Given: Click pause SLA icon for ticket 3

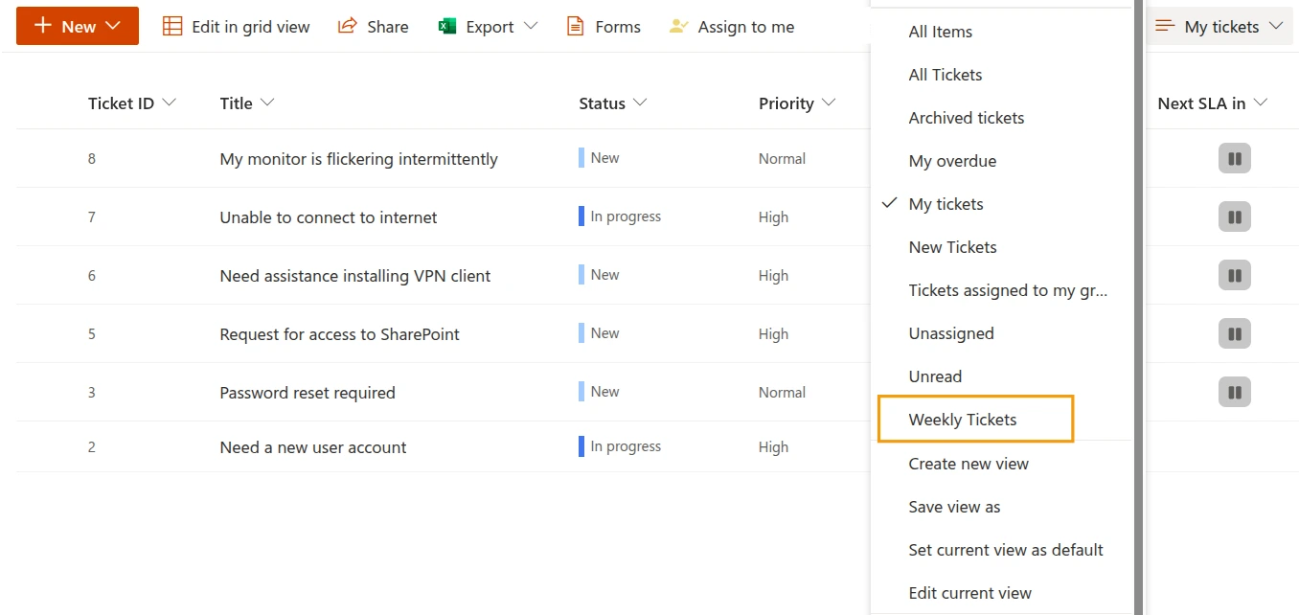Looking at the screenshot, I should click(x=1235, y=393).
